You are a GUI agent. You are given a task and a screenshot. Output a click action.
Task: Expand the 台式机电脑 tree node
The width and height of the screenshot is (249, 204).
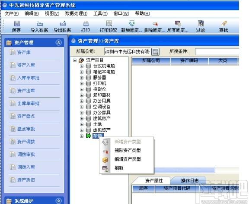pos(82,66)
